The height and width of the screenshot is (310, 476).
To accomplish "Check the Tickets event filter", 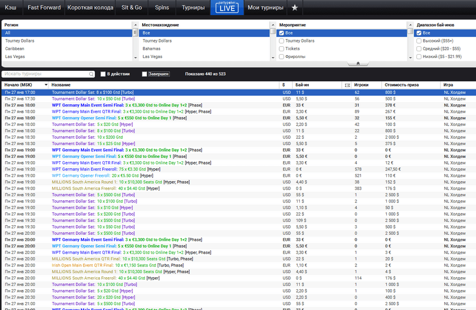I will [x=281, y=49].
